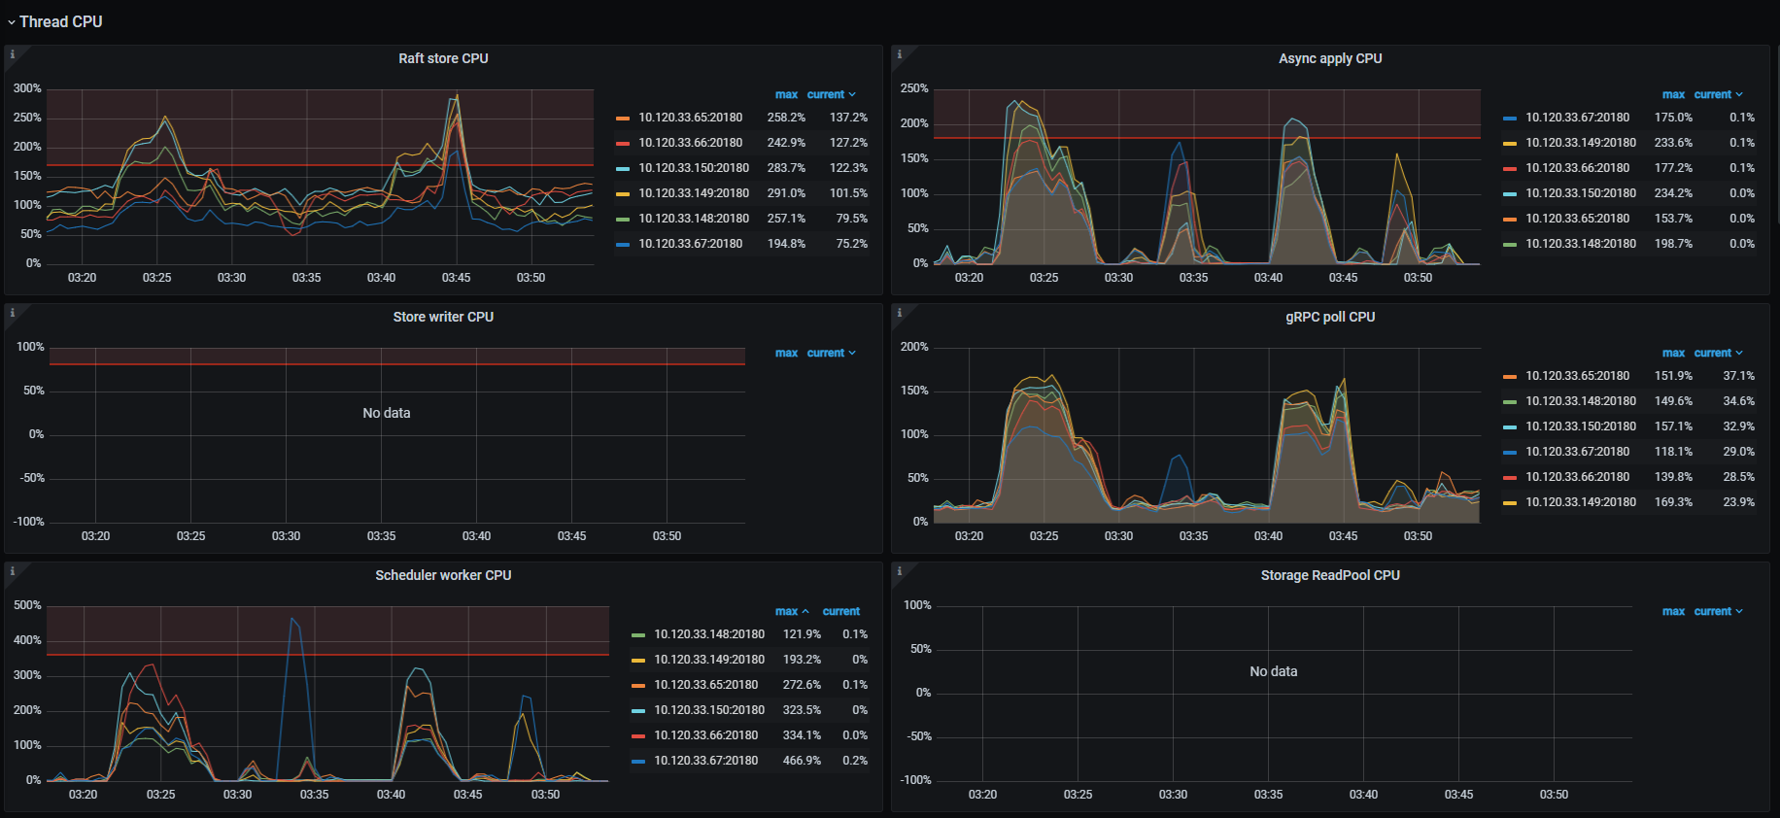Toggle series 10.120.33.65:20180 in Raft store CPU
The height and width of the screenshot is (818, 1780).
690,118
